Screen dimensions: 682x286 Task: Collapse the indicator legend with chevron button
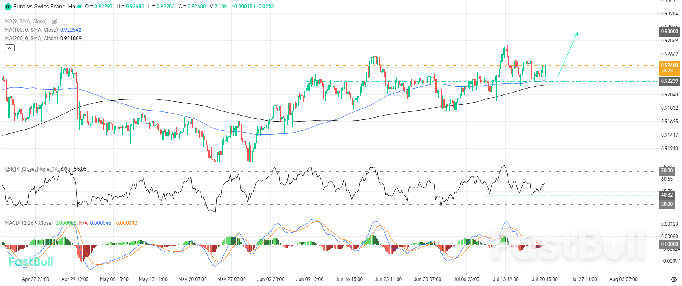click(10, 48)
